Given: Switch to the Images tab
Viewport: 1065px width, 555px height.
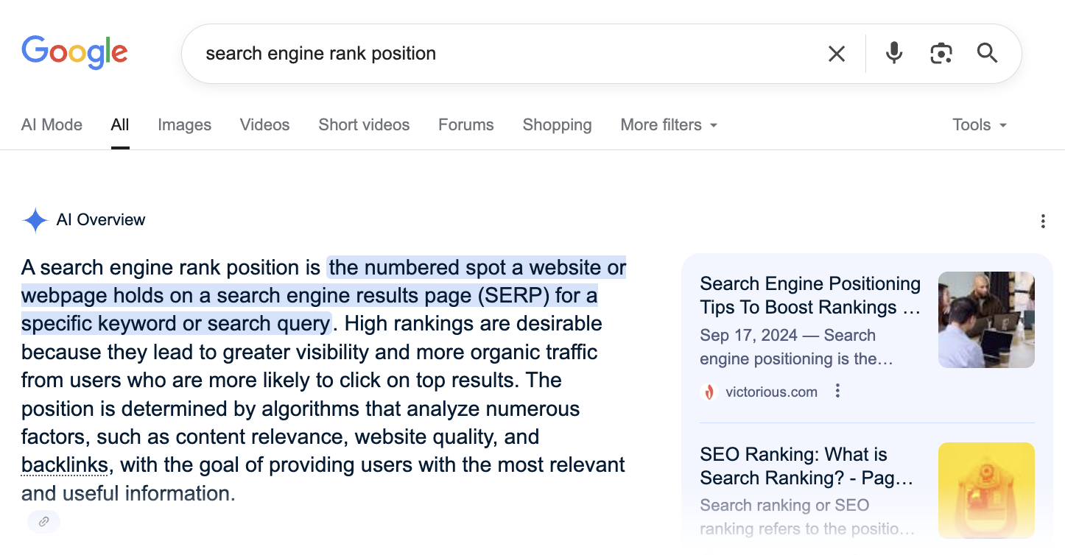Looking at the screenshot, I should [184, 125].
